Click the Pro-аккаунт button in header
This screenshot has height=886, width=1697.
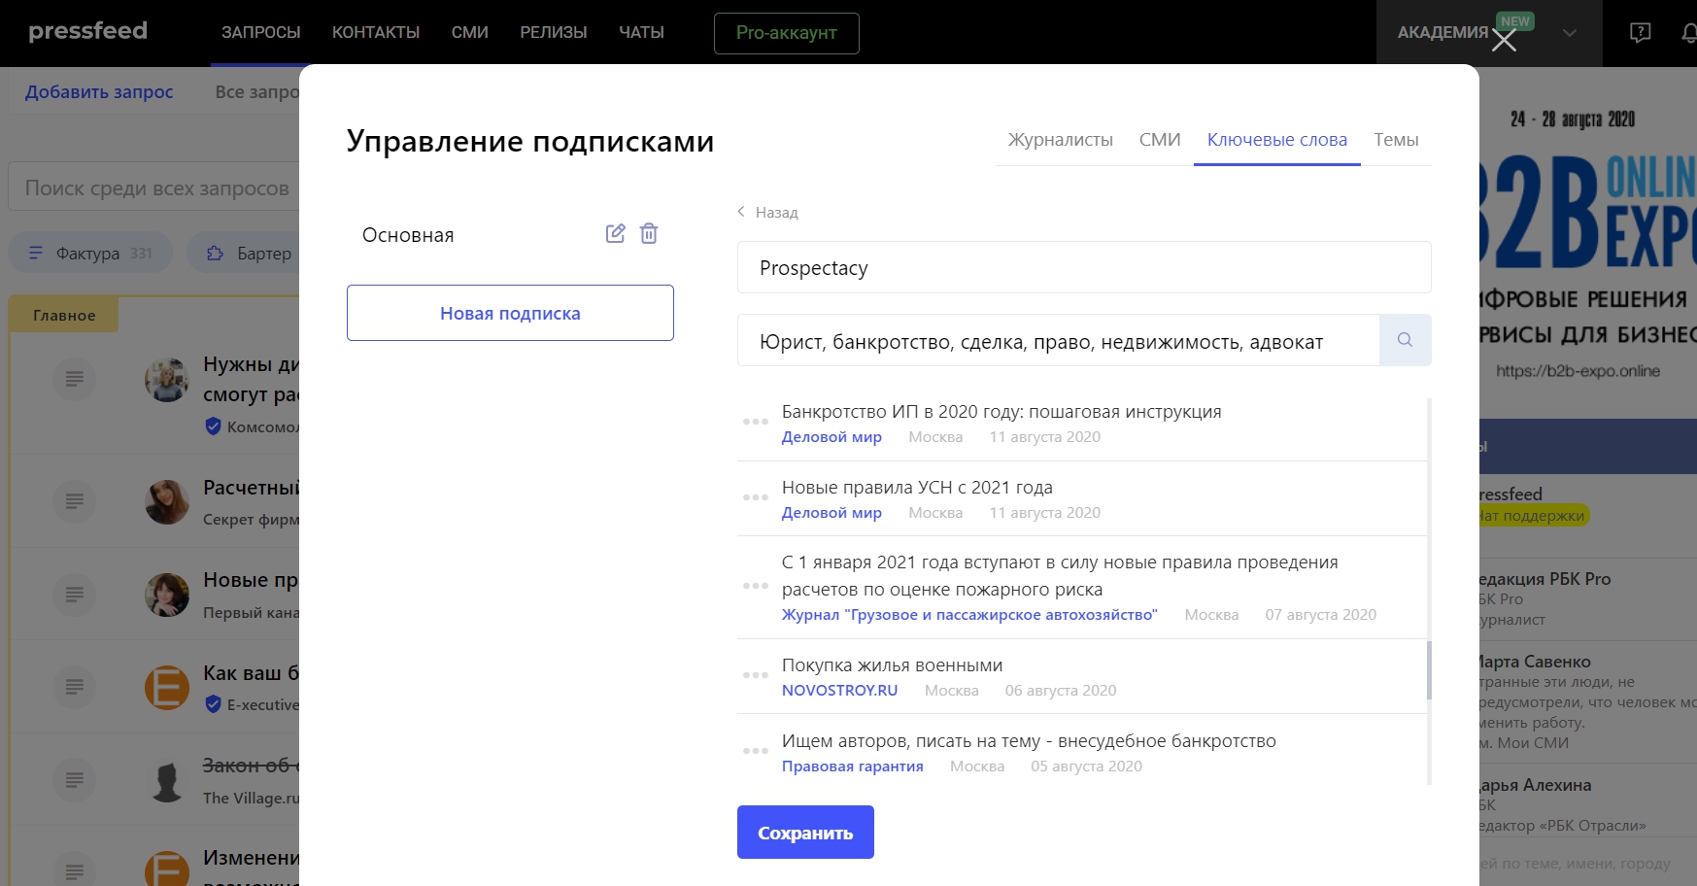786,33
